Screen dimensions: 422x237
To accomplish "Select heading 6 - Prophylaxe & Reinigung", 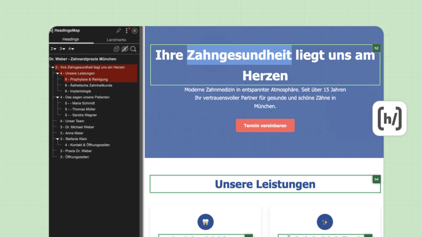I will [x=86, y=79].
